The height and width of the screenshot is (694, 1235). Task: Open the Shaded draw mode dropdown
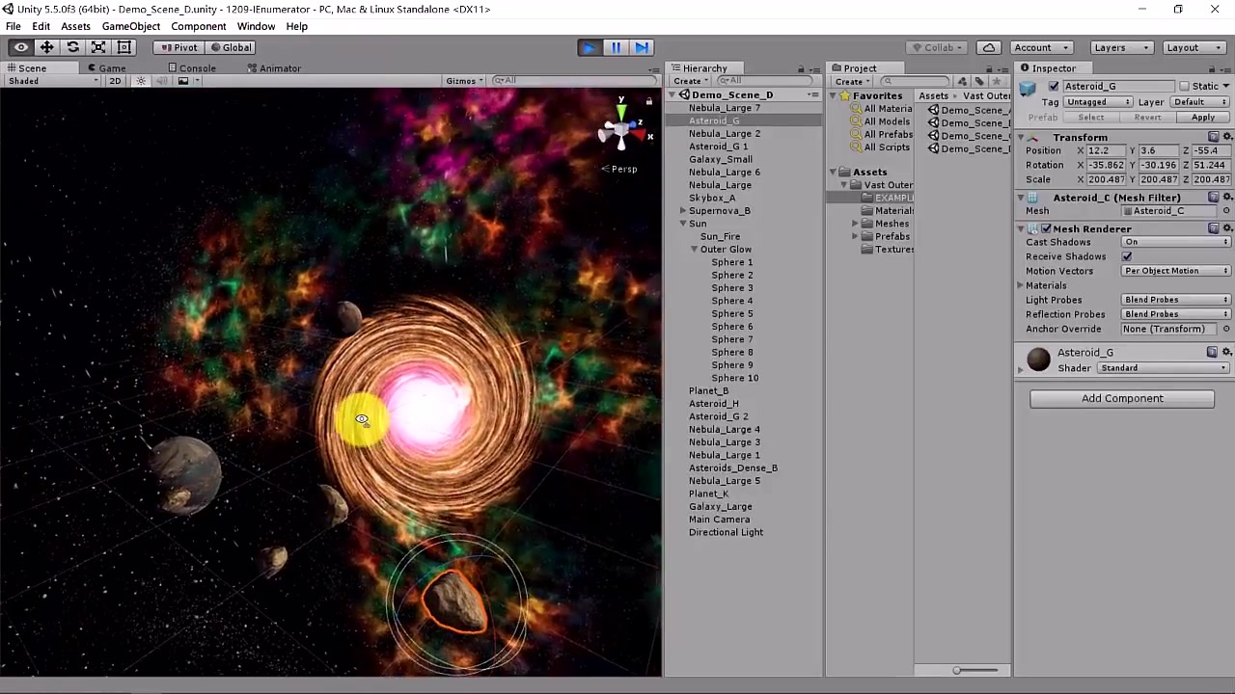tap(53, 81)
